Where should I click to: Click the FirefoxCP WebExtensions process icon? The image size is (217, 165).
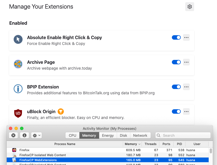pos(14,160)
